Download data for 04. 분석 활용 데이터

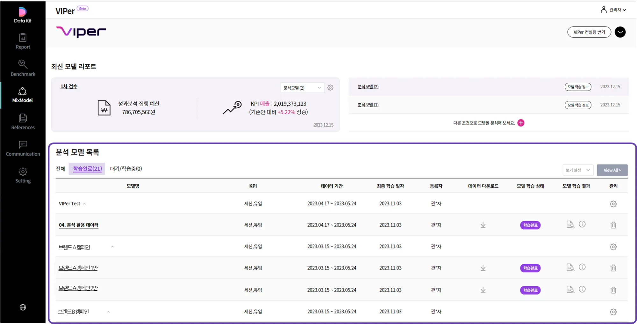coord(483,225)
